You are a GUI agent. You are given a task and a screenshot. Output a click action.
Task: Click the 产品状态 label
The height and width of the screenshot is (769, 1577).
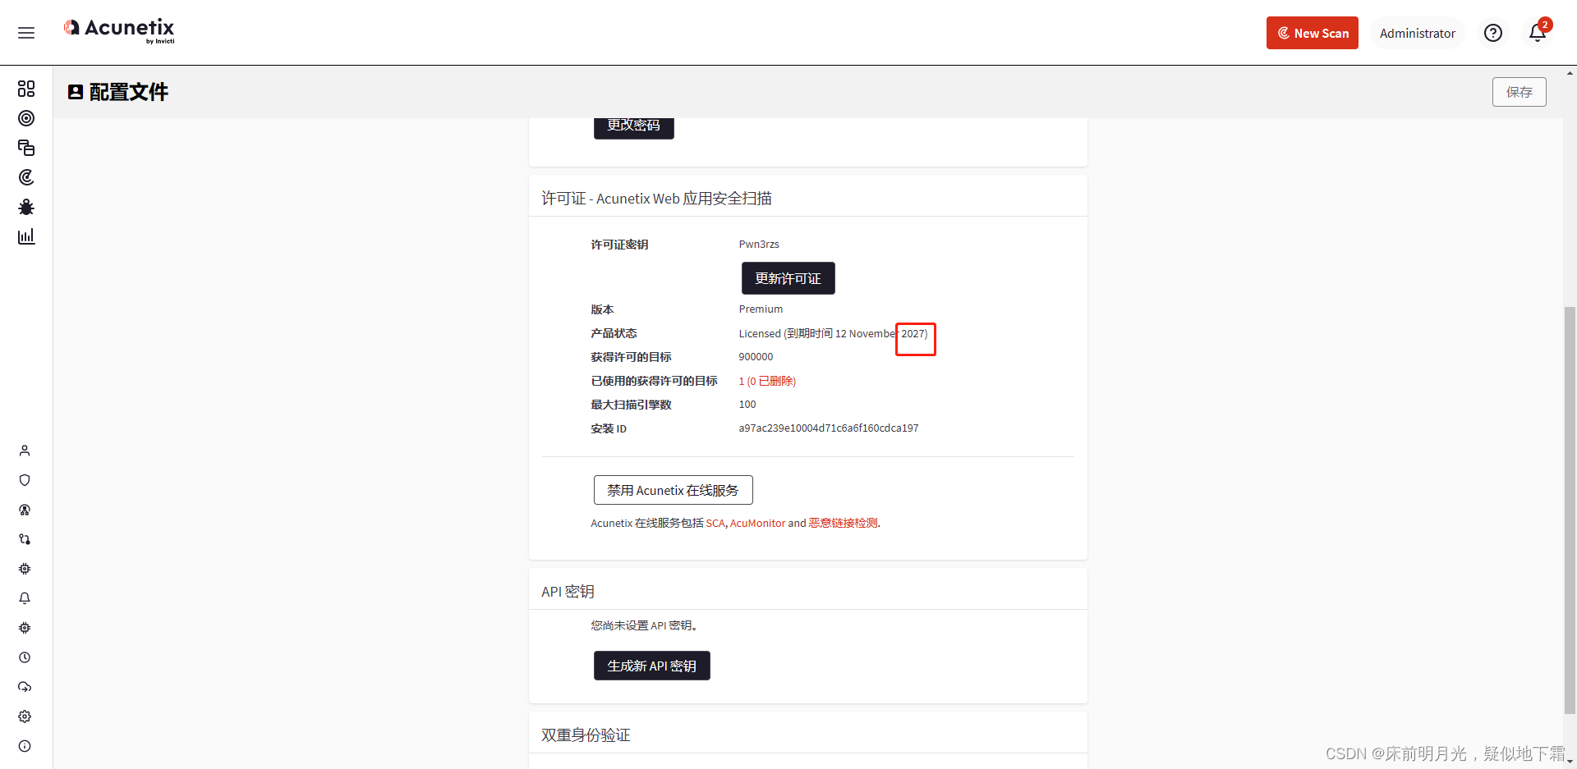click(614, 333)
